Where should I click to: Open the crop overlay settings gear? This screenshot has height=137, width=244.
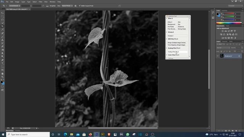point(75,6)
